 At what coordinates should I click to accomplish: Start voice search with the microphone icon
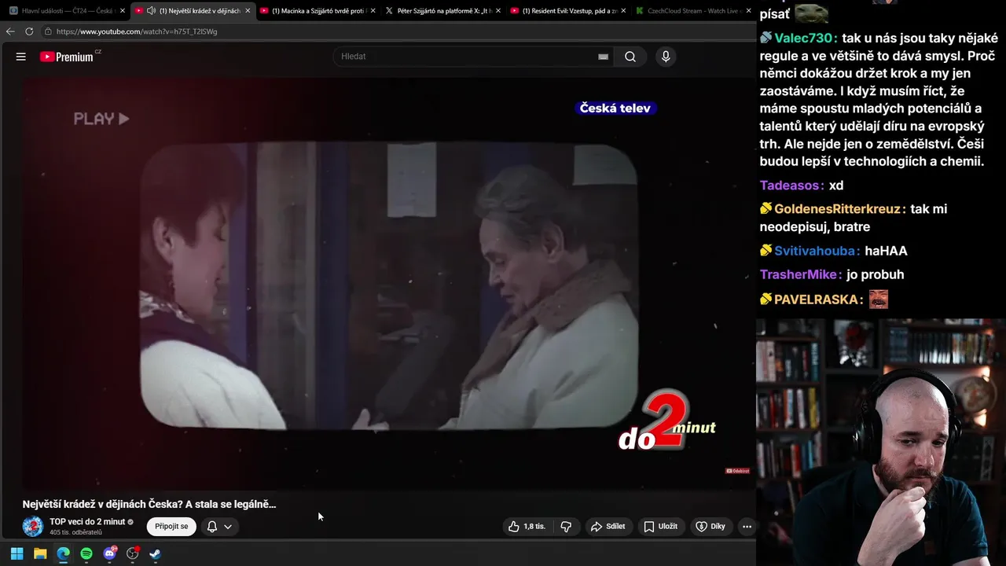pos(666,57)
